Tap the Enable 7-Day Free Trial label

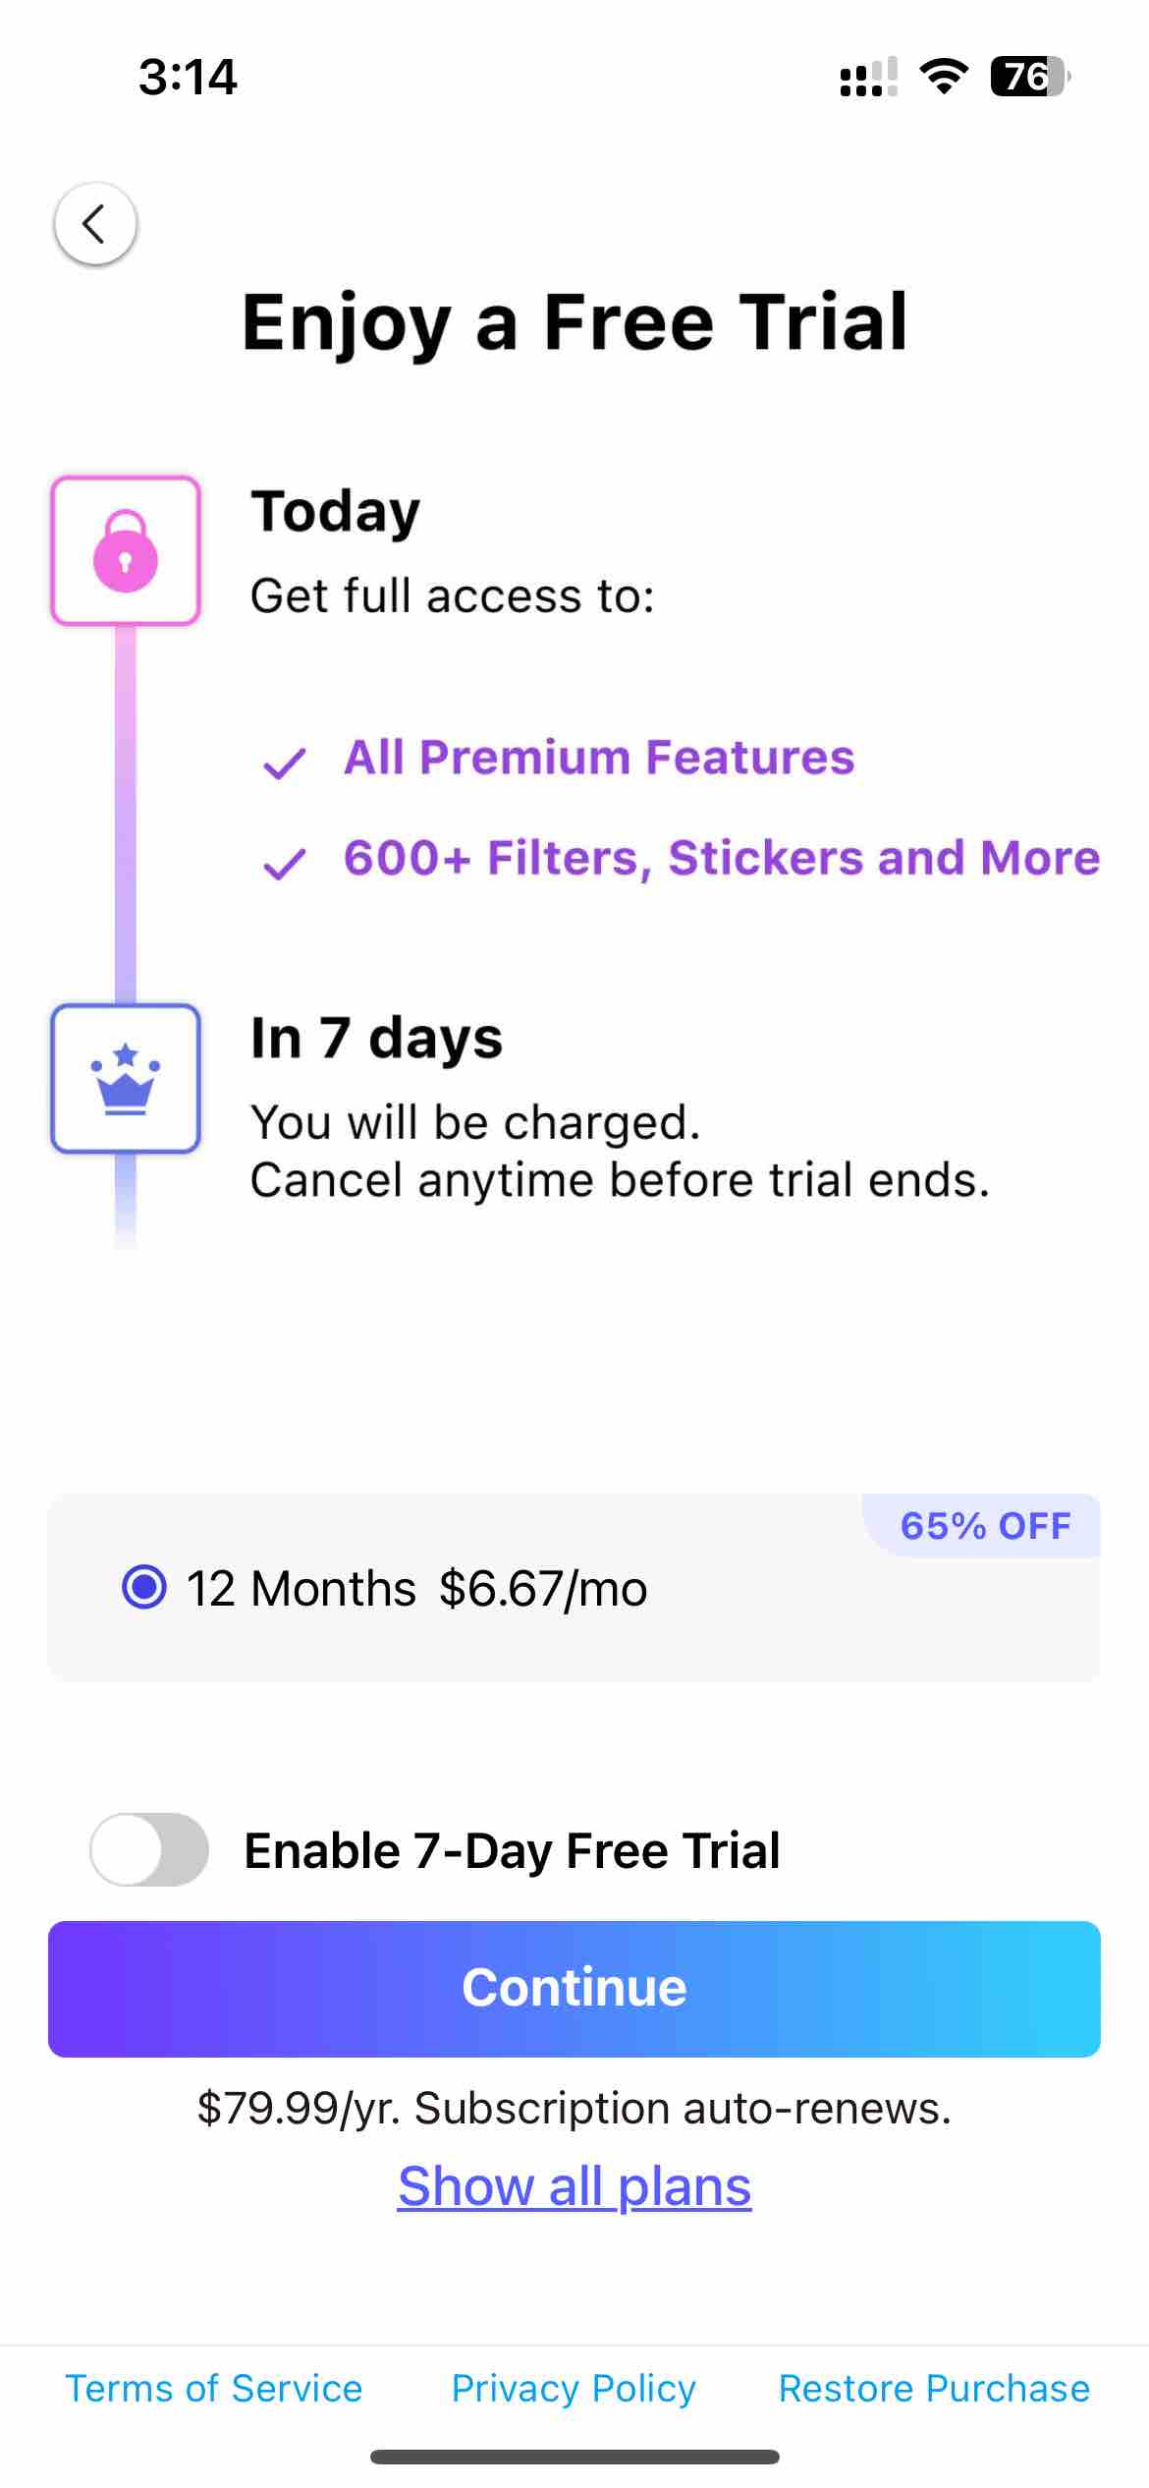click(x=512, y=1850)
